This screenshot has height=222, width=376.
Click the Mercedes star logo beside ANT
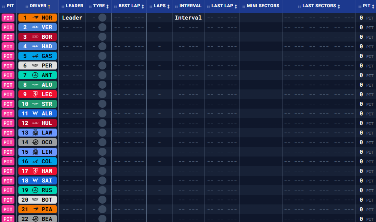35,75
